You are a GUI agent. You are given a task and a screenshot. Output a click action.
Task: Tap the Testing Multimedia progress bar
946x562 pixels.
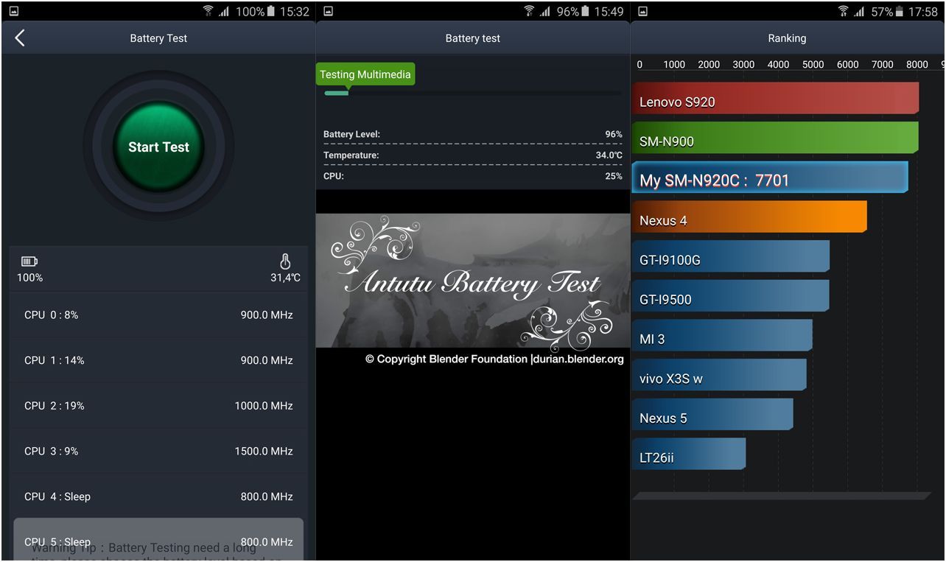tap(472, 93)
